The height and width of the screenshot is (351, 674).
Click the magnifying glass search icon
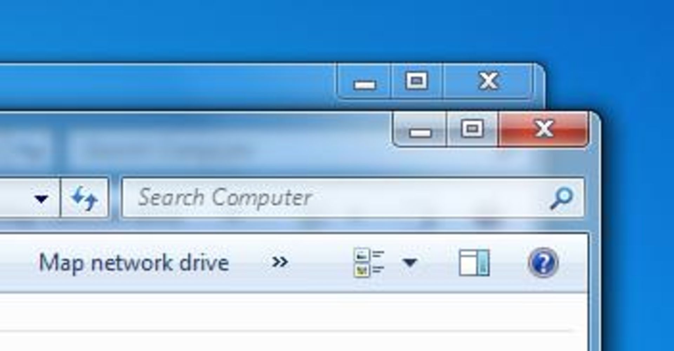(x=561, y=198)
